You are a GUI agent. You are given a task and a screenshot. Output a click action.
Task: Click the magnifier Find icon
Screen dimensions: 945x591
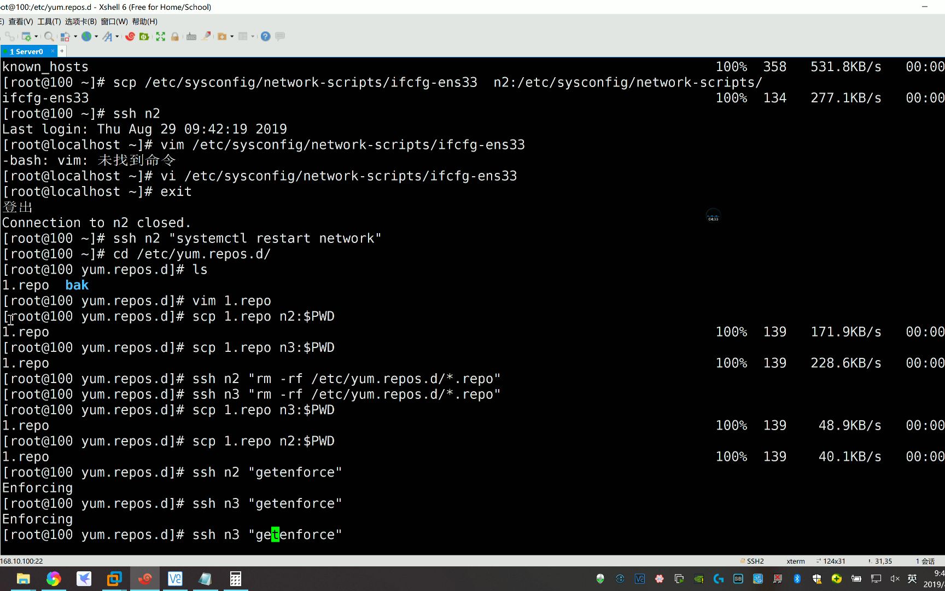coord(49,37)
